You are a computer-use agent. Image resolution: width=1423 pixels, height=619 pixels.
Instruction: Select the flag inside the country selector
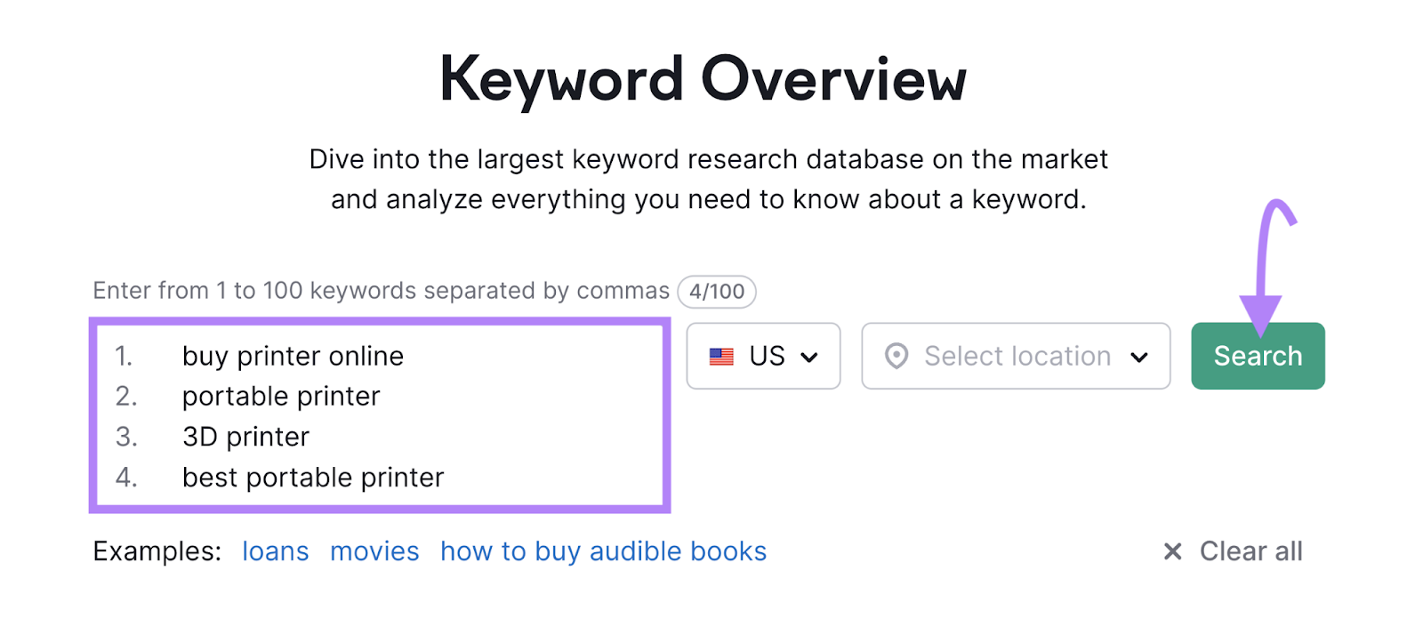tap(720, 356)
